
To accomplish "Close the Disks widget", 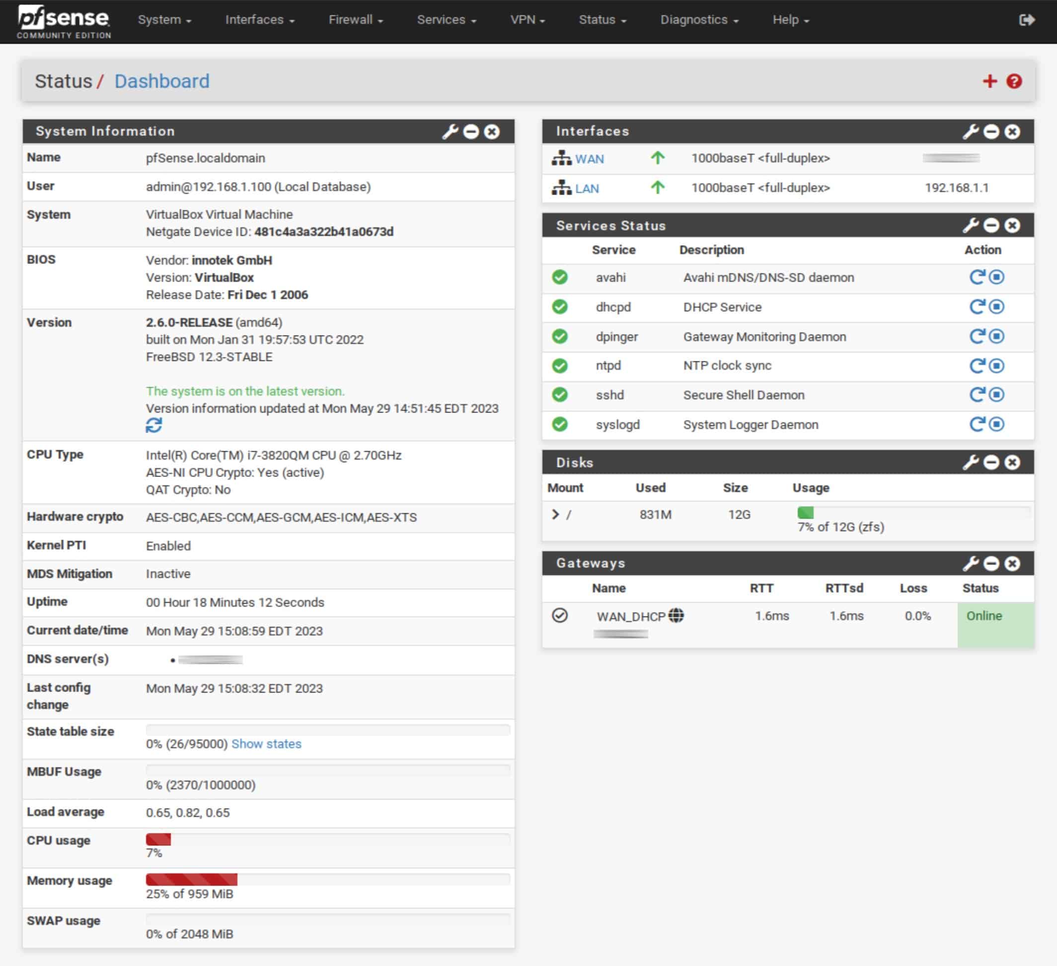I will 1012,462.
